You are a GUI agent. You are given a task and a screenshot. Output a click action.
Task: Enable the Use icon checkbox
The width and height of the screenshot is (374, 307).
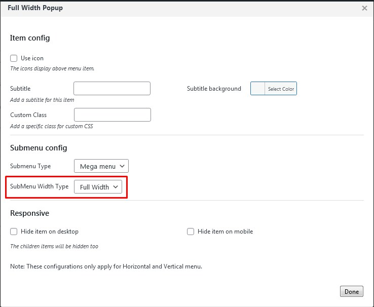pyautogui.click(x=14, y=58)
